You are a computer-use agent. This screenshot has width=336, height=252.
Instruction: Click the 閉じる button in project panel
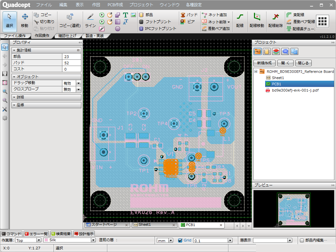[304, 63]
